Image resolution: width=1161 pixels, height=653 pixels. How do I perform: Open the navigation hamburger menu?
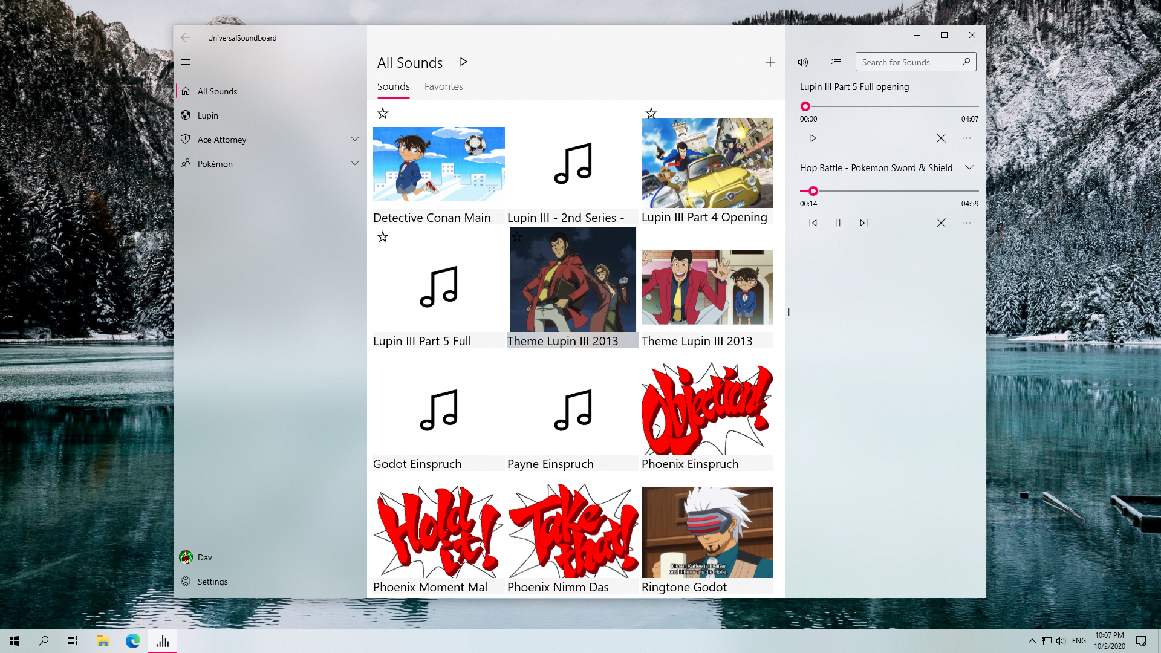[186, 62]
